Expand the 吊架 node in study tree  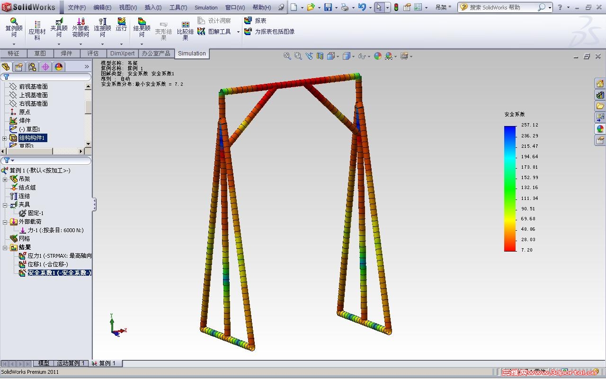[5, 179]
